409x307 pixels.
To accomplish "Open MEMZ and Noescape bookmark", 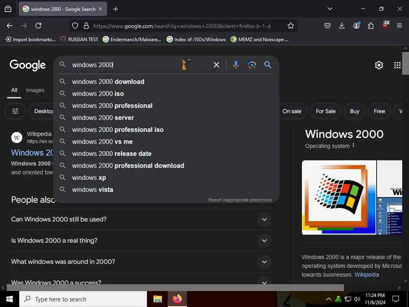I will (x=260, y=40).
